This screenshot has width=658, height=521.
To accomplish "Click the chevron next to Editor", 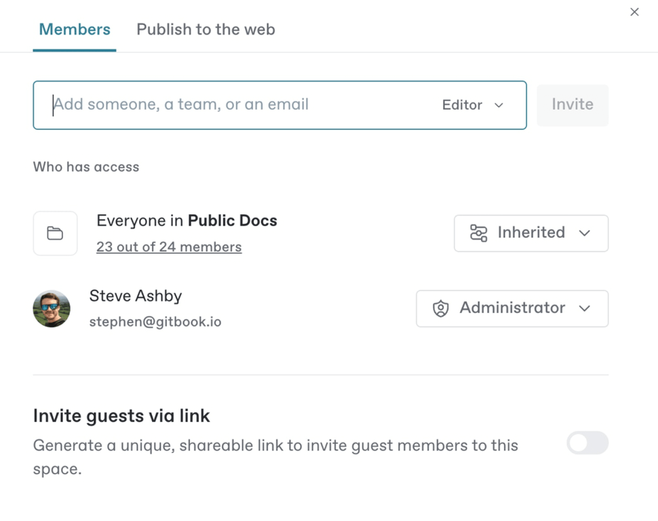I will pyautogui.click(x=499, y=105).
